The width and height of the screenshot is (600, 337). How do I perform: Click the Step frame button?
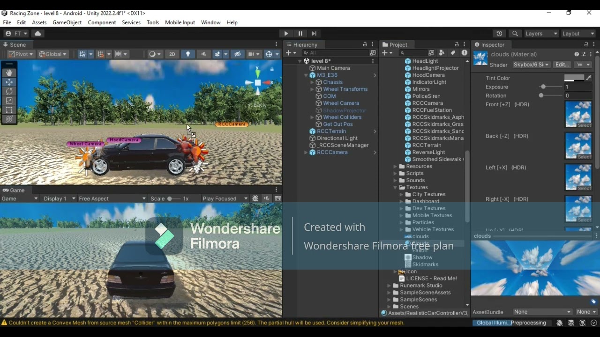314,34
